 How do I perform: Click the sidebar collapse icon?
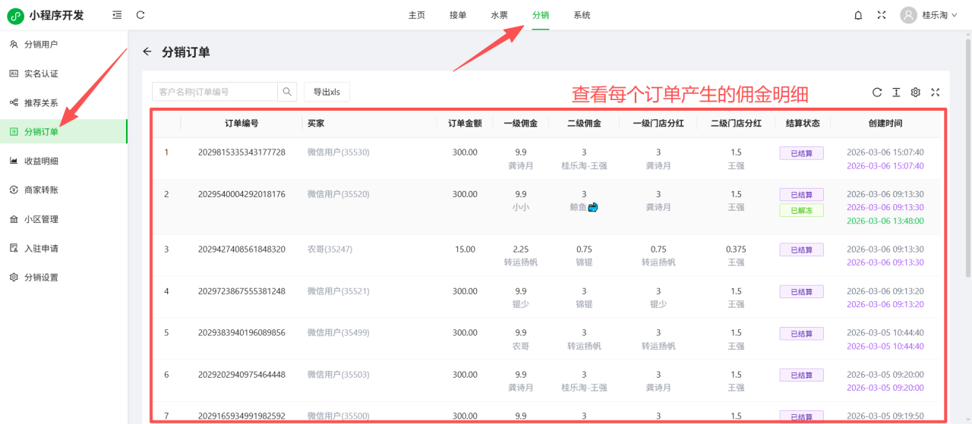(x=116, y=15)
